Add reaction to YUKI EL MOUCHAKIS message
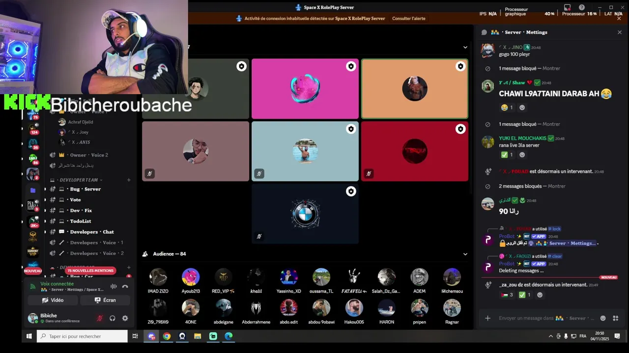 [x=522, y=155]
